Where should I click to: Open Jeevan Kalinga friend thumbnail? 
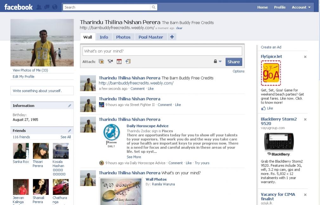click(21, 187)
